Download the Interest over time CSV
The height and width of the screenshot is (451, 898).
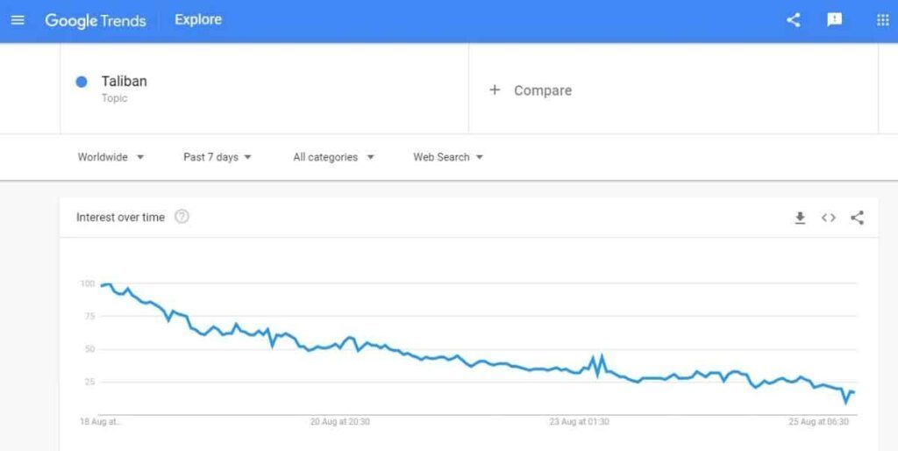click(800, 218)
